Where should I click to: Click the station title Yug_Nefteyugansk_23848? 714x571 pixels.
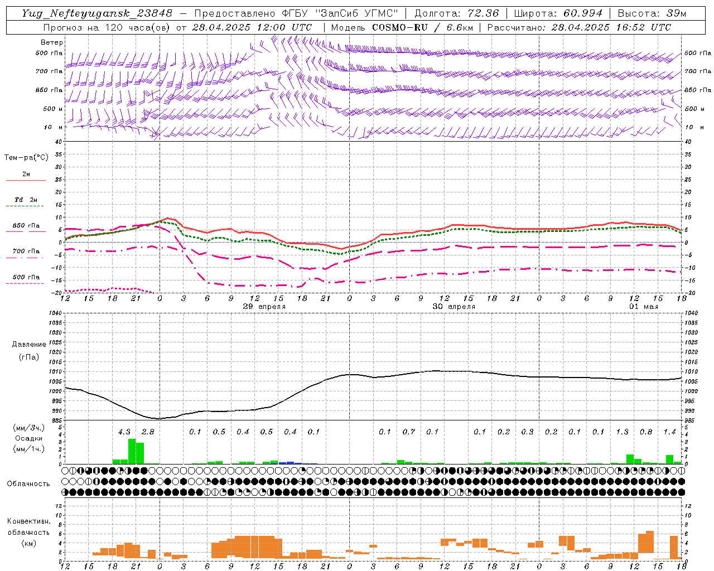[x=97, y=13]
